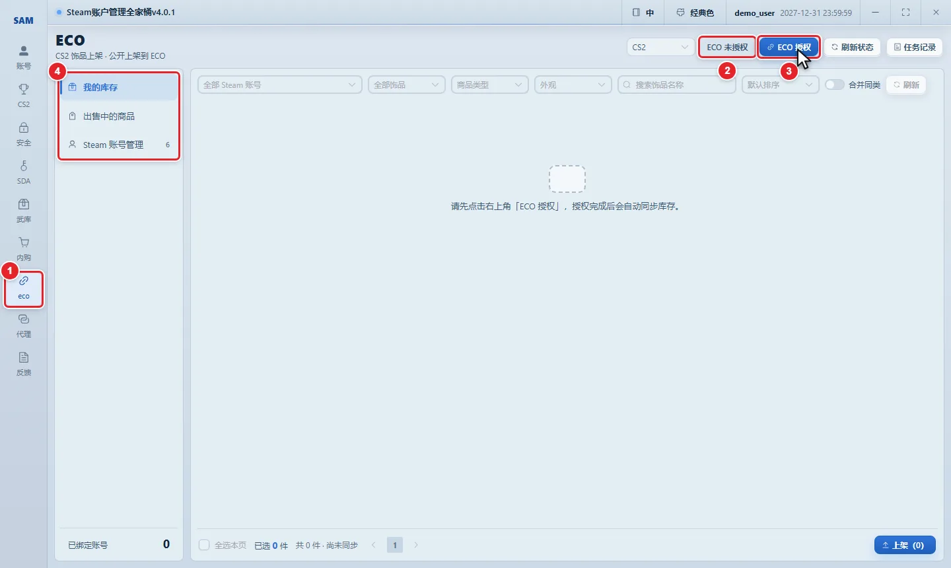Select 我的库存 menu item
This screenshot has height=568, width=951.
click(x=119, y=87)
